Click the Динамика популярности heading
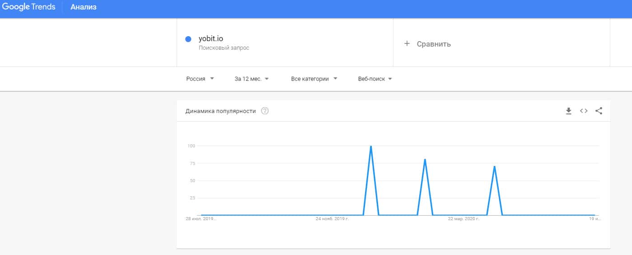 (220, 111)
